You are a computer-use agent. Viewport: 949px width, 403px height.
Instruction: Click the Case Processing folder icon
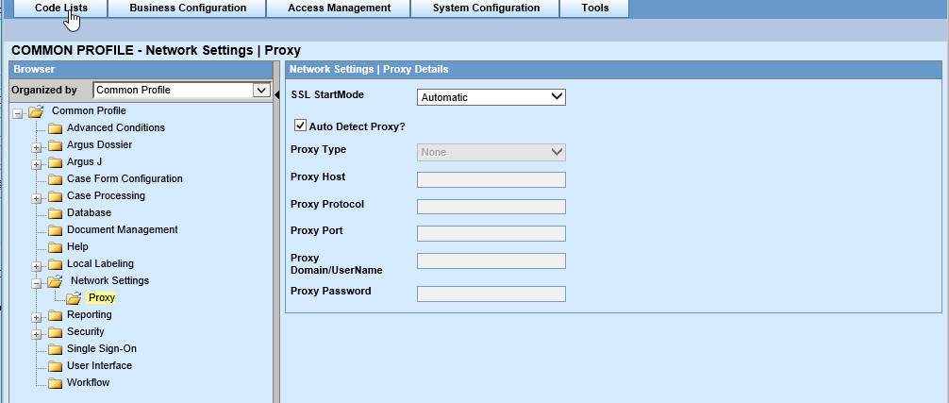pyautogui.click(x=55, y=196)
